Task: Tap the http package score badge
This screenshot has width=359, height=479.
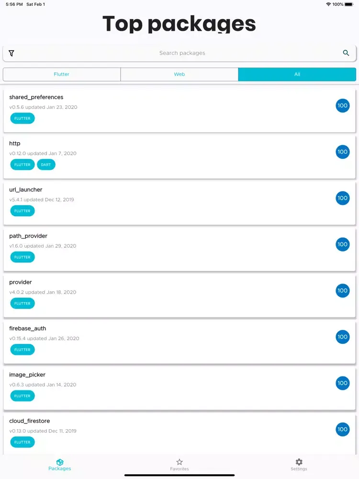Action: (x=343, y=152)
